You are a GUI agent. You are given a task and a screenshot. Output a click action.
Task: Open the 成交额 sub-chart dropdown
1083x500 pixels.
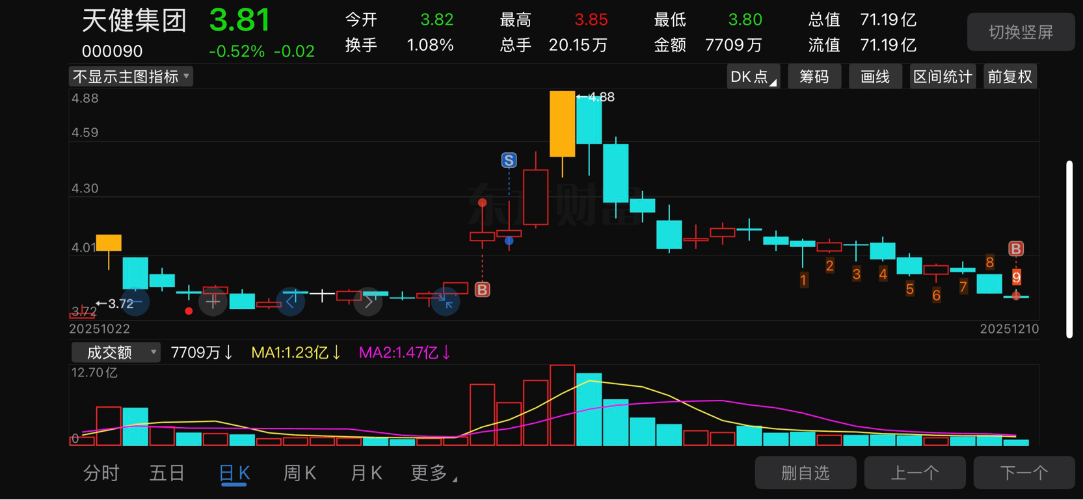(116, 352)
